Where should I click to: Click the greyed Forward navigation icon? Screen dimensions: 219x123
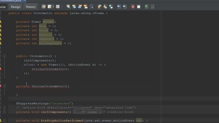click(x=58, y=6)
